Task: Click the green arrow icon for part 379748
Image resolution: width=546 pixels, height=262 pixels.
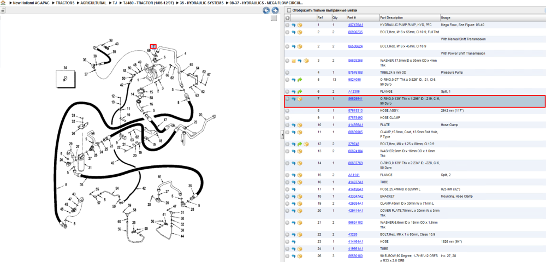Action: 299,144
